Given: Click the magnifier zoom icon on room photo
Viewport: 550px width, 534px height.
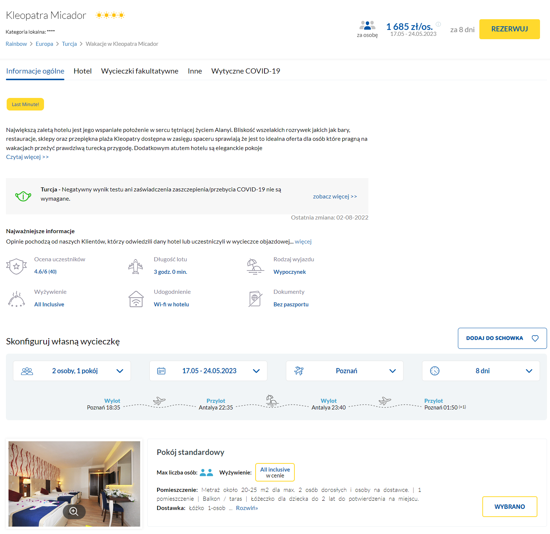Looking at the screenshot, I should coord(74,511).
